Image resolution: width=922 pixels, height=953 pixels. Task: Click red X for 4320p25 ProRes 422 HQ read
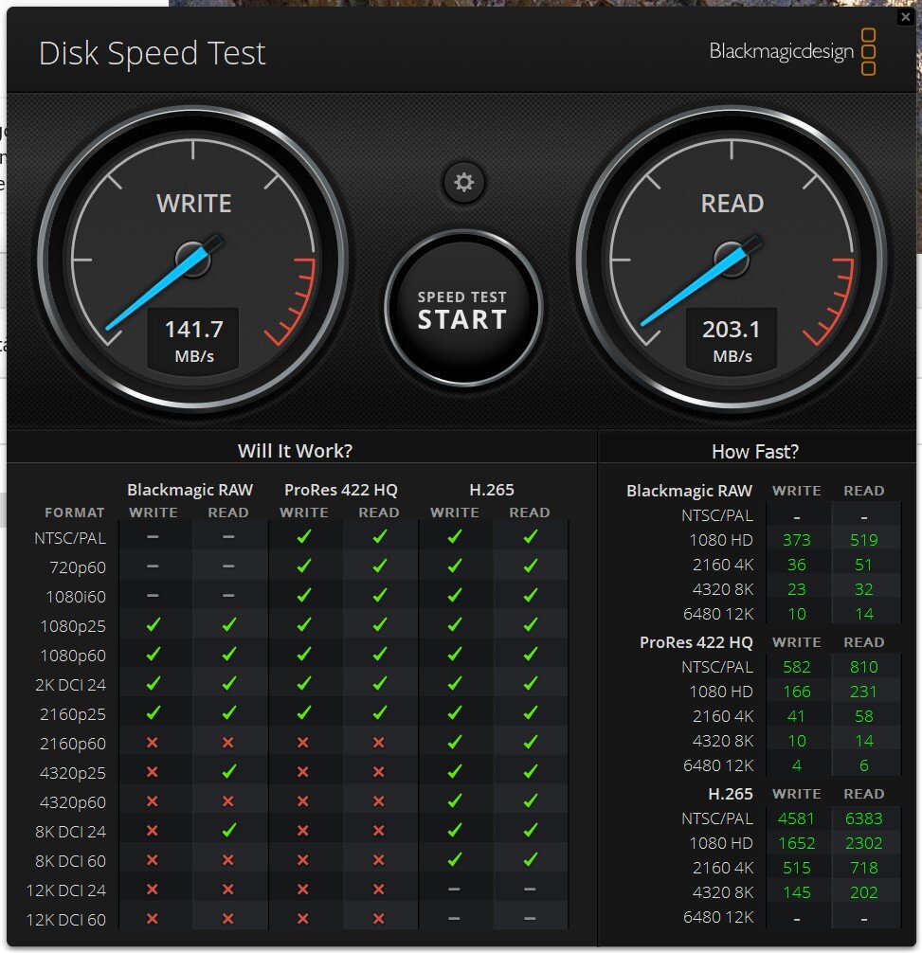tap(379, 772)
